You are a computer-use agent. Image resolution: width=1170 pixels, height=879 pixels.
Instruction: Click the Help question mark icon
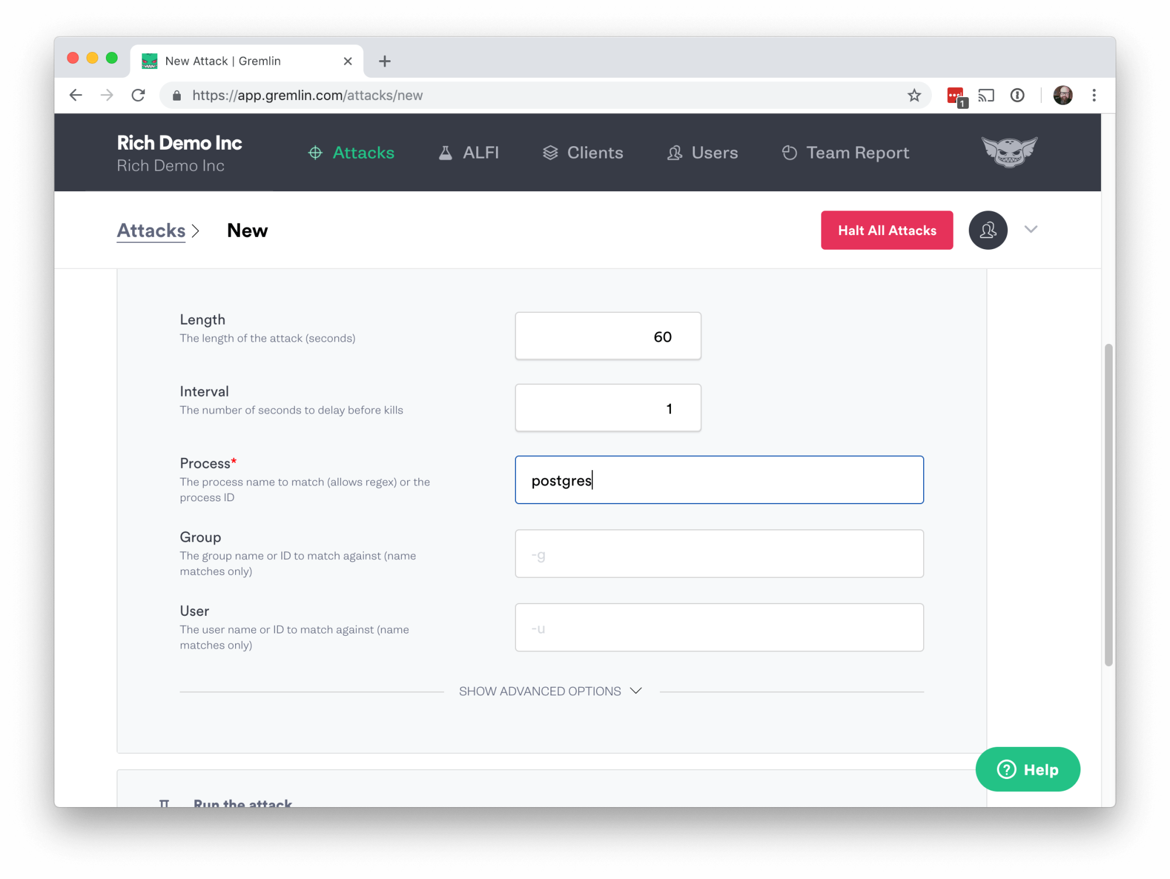coord(1007,769)
